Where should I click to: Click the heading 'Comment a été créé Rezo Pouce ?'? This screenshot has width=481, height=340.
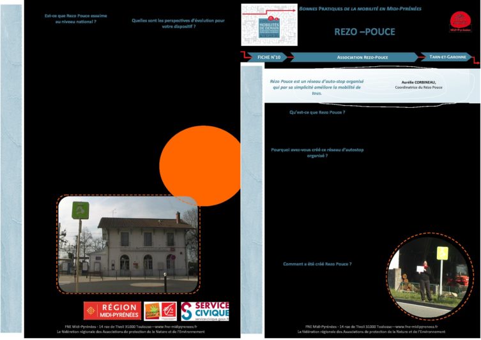tap(317, 263)
